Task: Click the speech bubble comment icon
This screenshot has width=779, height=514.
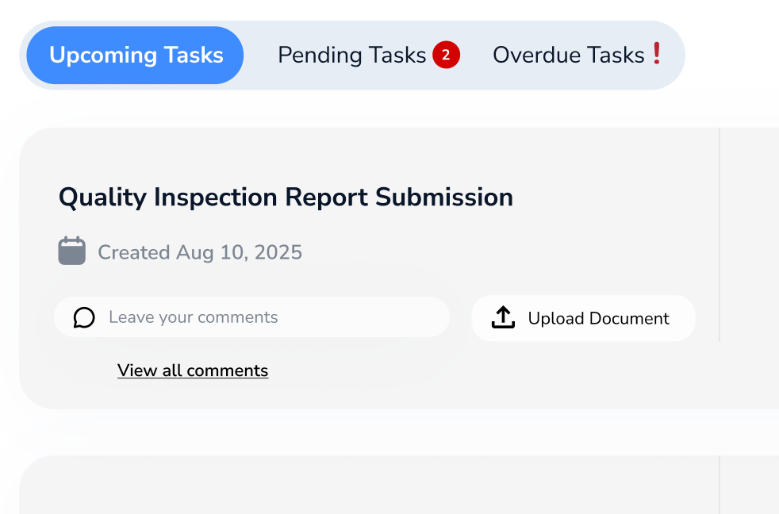Action: click(x=84, y=318)
